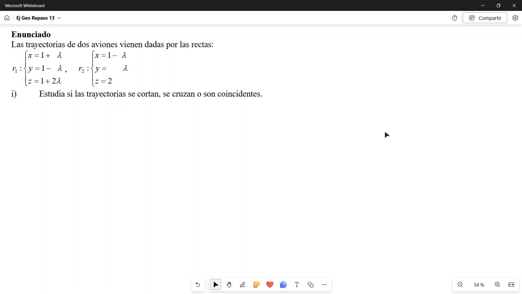Click Fit to screen icon
The width and height of the screenshot is (522, 294).
(x=511, y=285)
